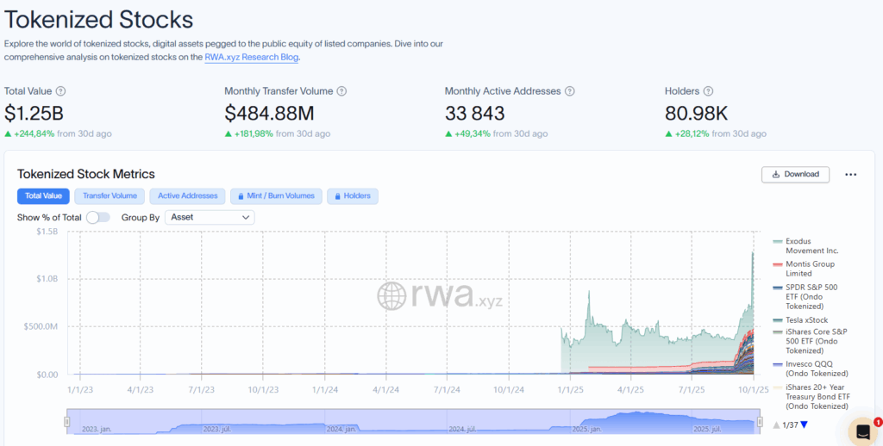Switch to the Transfer Volume tab

(110, 196)
